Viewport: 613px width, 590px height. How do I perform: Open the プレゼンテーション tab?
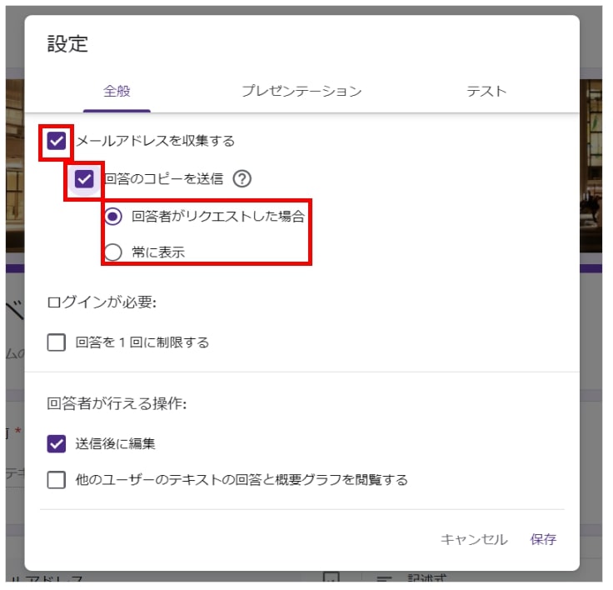point(302,92)
